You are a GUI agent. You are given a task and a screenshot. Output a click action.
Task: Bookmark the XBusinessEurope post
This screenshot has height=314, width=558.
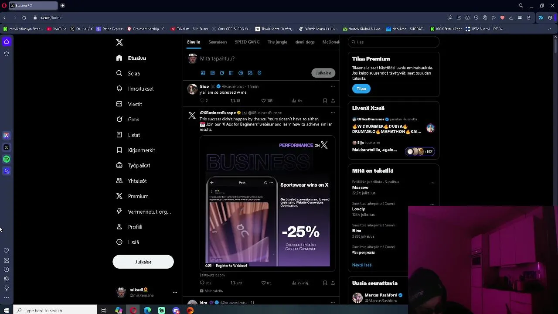click(x=325, y=283)
